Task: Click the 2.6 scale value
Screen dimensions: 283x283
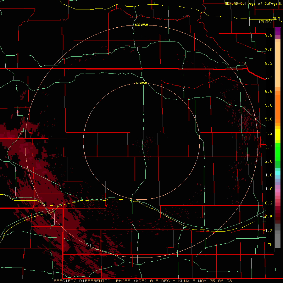Action: click(269, 161)
